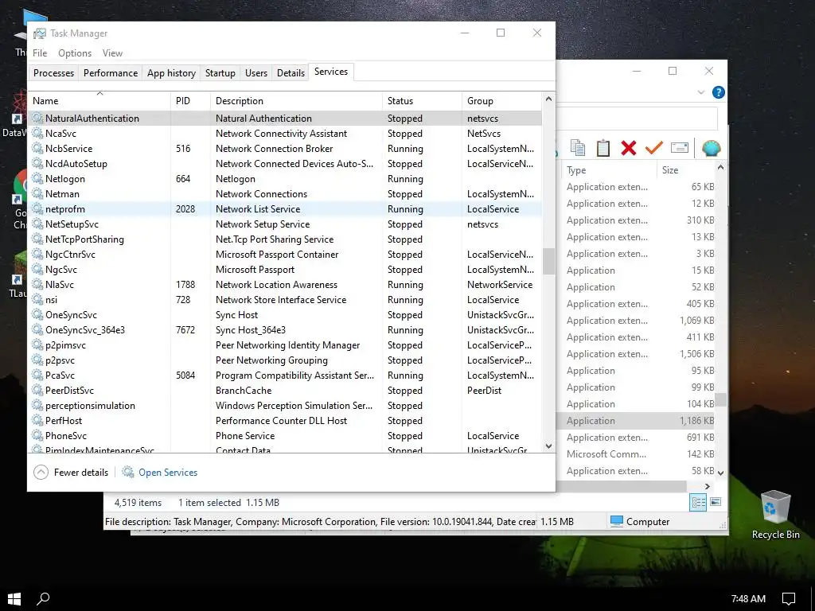Viewport: 815px width, 611px height.
Task: Click the services list scrollbar thumb
Action: coord(548,261)
